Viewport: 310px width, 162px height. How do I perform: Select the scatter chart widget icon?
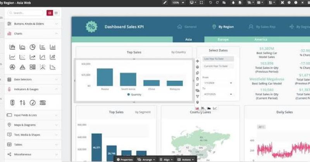coord(22,57)
